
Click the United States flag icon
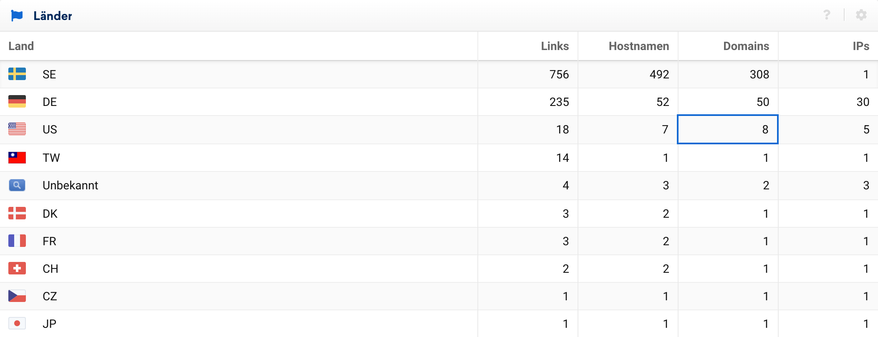[17, 129]
